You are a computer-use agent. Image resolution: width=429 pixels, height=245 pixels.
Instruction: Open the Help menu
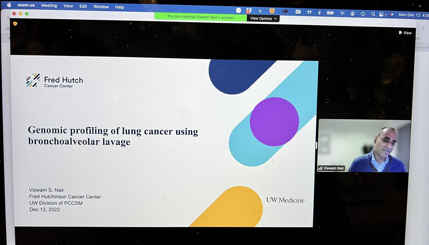coord(119,7)
